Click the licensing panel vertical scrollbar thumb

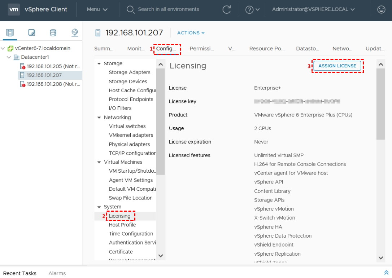point(380,104)
